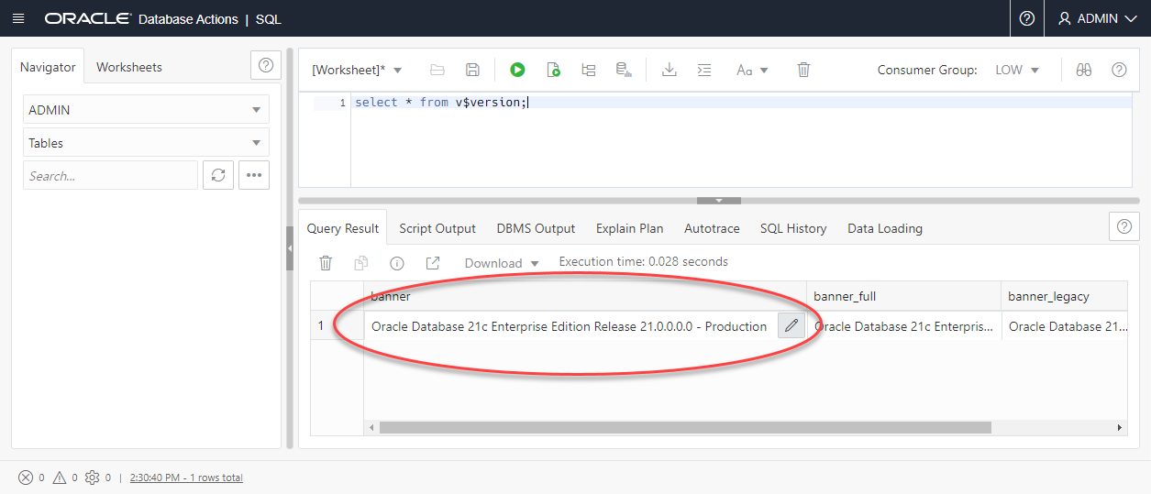
Task: Refresh the Navigator object list
Action: pyautogui.click(x=218, y=175)
